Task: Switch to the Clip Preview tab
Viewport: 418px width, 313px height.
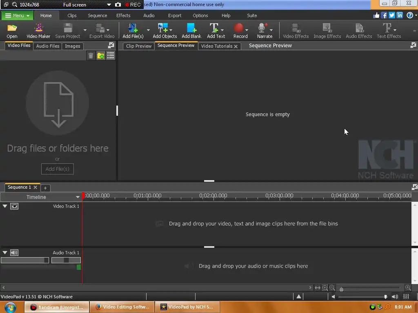Action: pos(139,46)
